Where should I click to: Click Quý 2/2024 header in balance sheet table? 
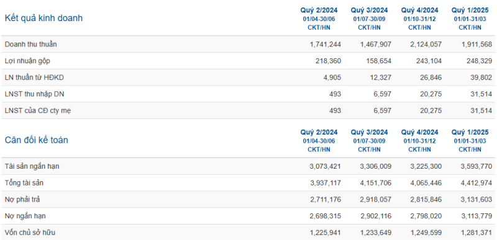click(x=319, y=132)
